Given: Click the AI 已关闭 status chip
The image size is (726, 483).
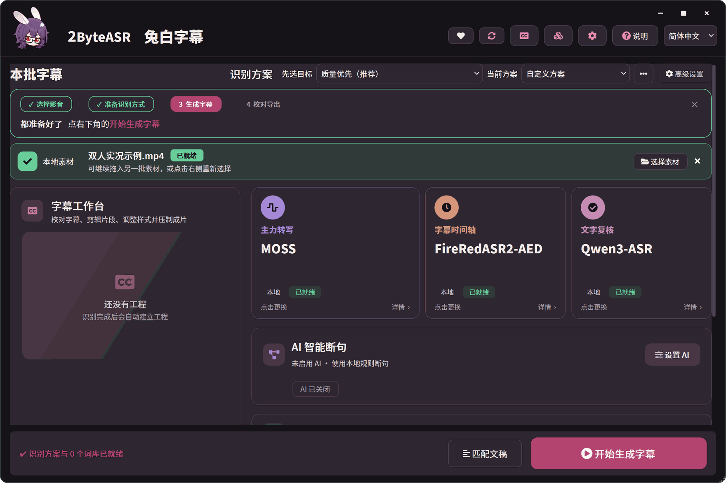Looking at the screenshot, I should [316, 389].
